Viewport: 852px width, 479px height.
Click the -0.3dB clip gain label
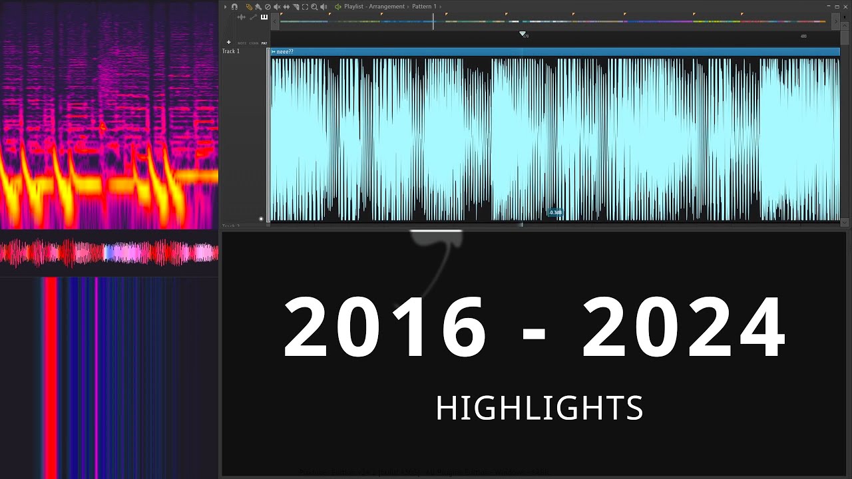click(x=555, y=212)
